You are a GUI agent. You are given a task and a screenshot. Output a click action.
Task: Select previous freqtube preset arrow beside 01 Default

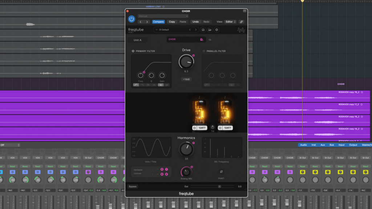pyautogui.click(x=190, y=30)
